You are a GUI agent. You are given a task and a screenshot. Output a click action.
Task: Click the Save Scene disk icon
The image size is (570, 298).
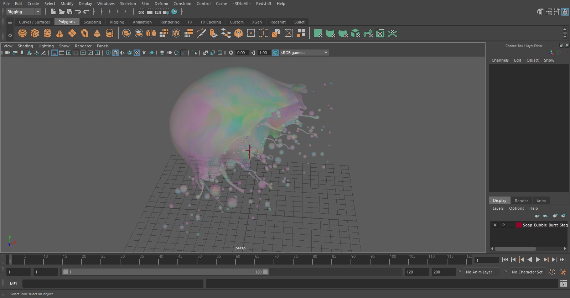[x=70, y=12]
